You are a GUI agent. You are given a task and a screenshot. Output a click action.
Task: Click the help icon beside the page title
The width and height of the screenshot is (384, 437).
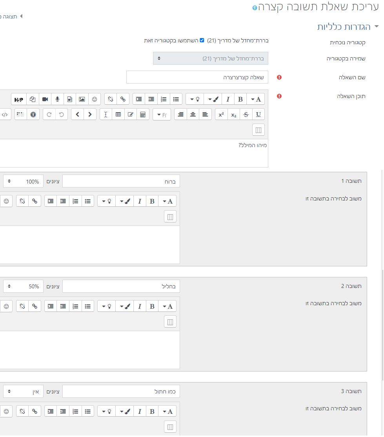coord(255,8)
